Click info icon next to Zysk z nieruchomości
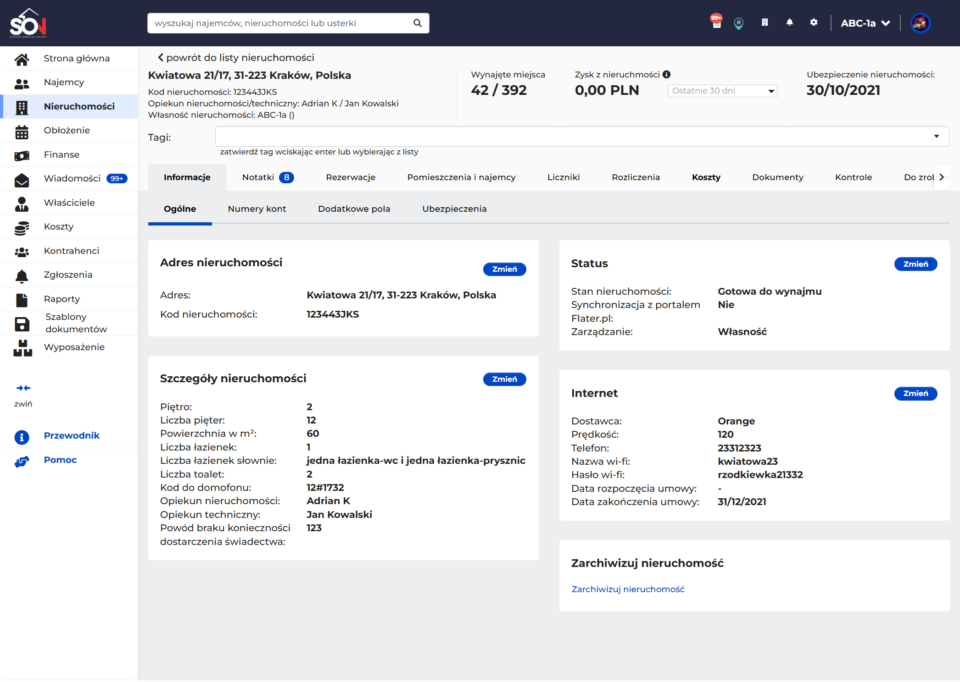The width and height of the screenshot is (960, 682). (x=667, y=74)
